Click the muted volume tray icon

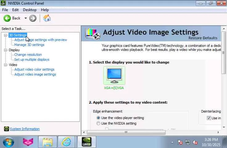click(195, 142)
